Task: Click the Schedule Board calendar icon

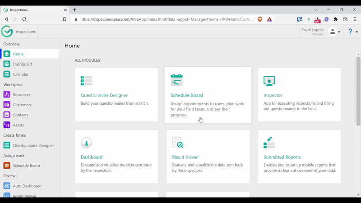Action: 176,80
